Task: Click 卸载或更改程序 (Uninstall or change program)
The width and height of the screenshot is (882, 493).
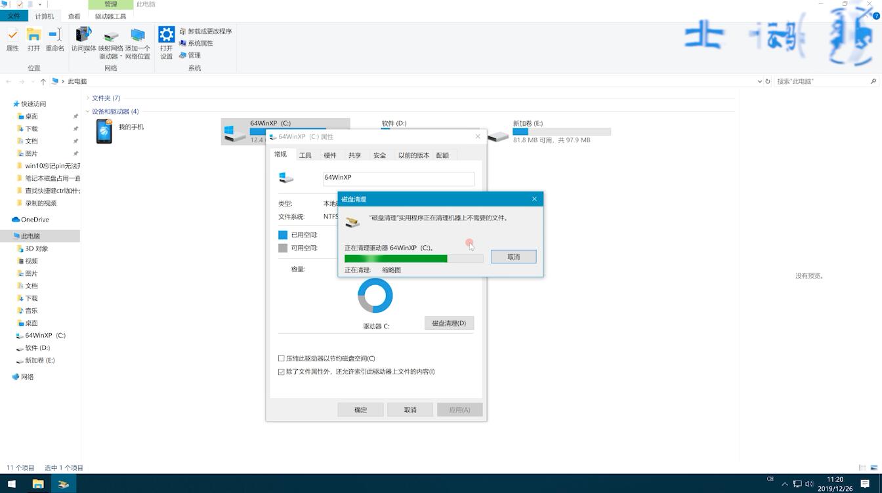Action: pyautogui.click(x=205, y=31)
